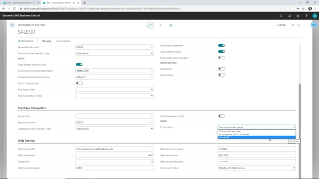Open Receivables Account lookup dropdown

(151, 47)
